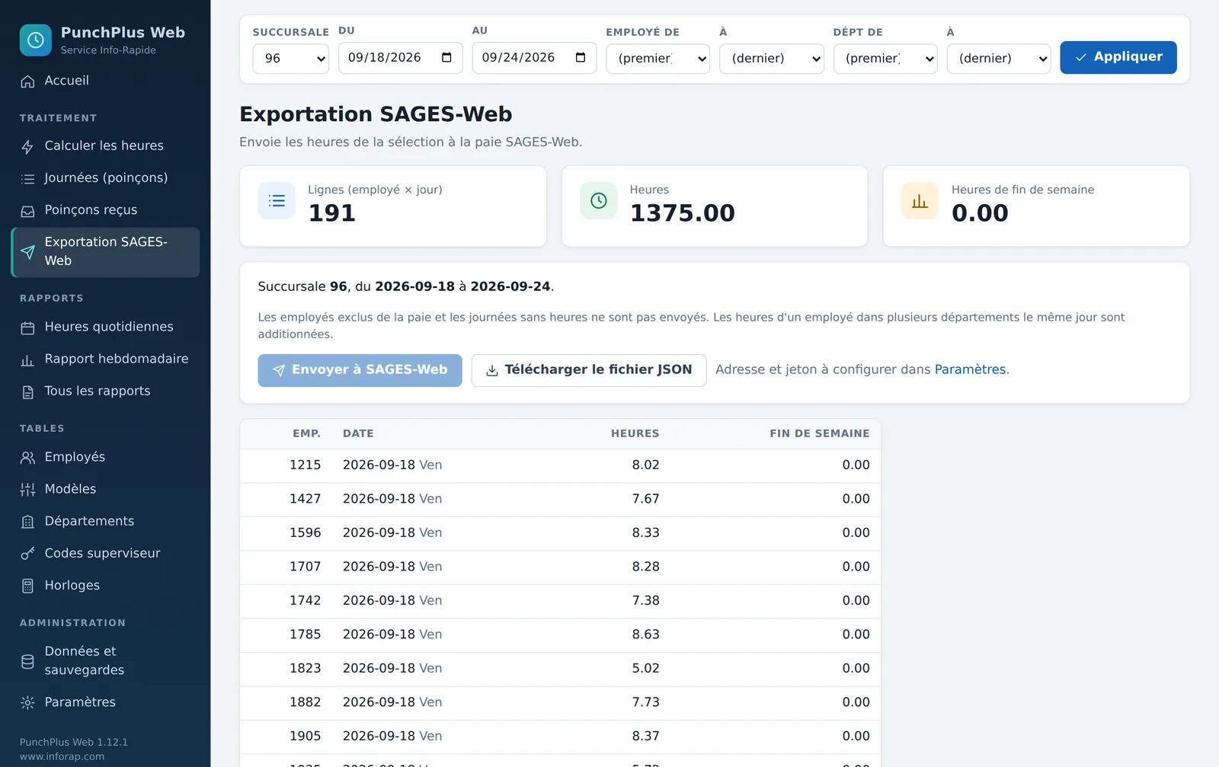Viewport: 1219px width, 767px height.
Task: Expand the Dépt de (premier) dropdown
Action: pyautogui.click(x=885, y=59)
